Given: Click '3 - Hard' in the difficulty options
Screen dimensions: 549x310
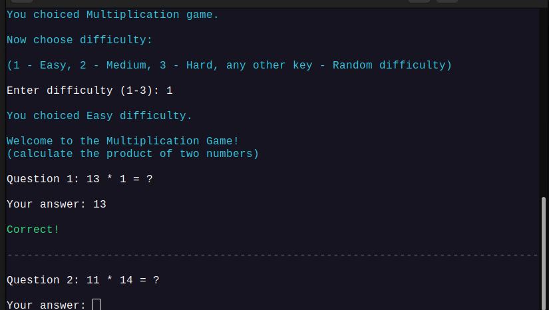Looking at the screenshot, I should click(186, 65).
